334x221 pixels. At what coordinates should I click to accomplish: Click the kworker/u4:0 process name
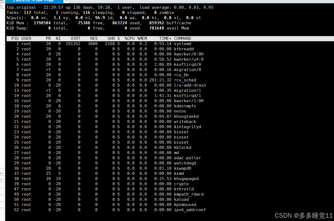click(189, 59)
